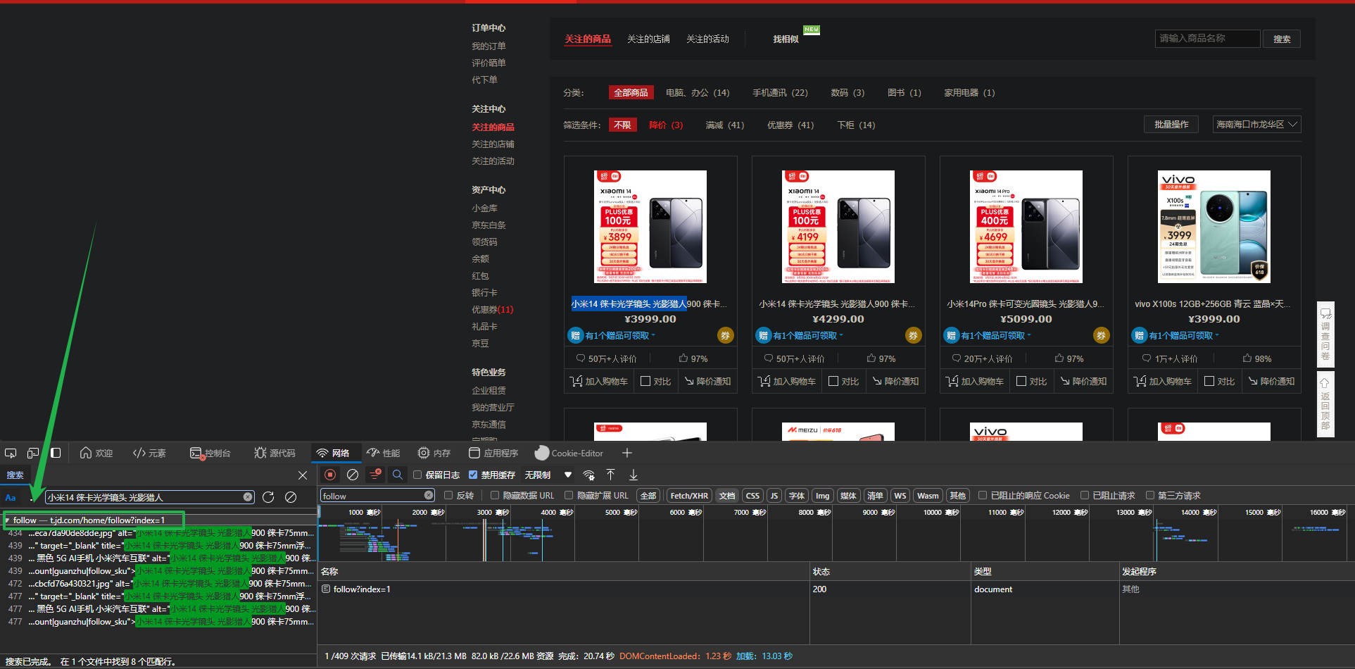
Task: Check hide extension URLs option
Action: [569, 495]
